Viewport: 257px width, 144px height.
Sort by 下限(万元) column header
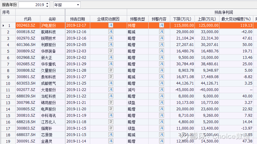182,19
